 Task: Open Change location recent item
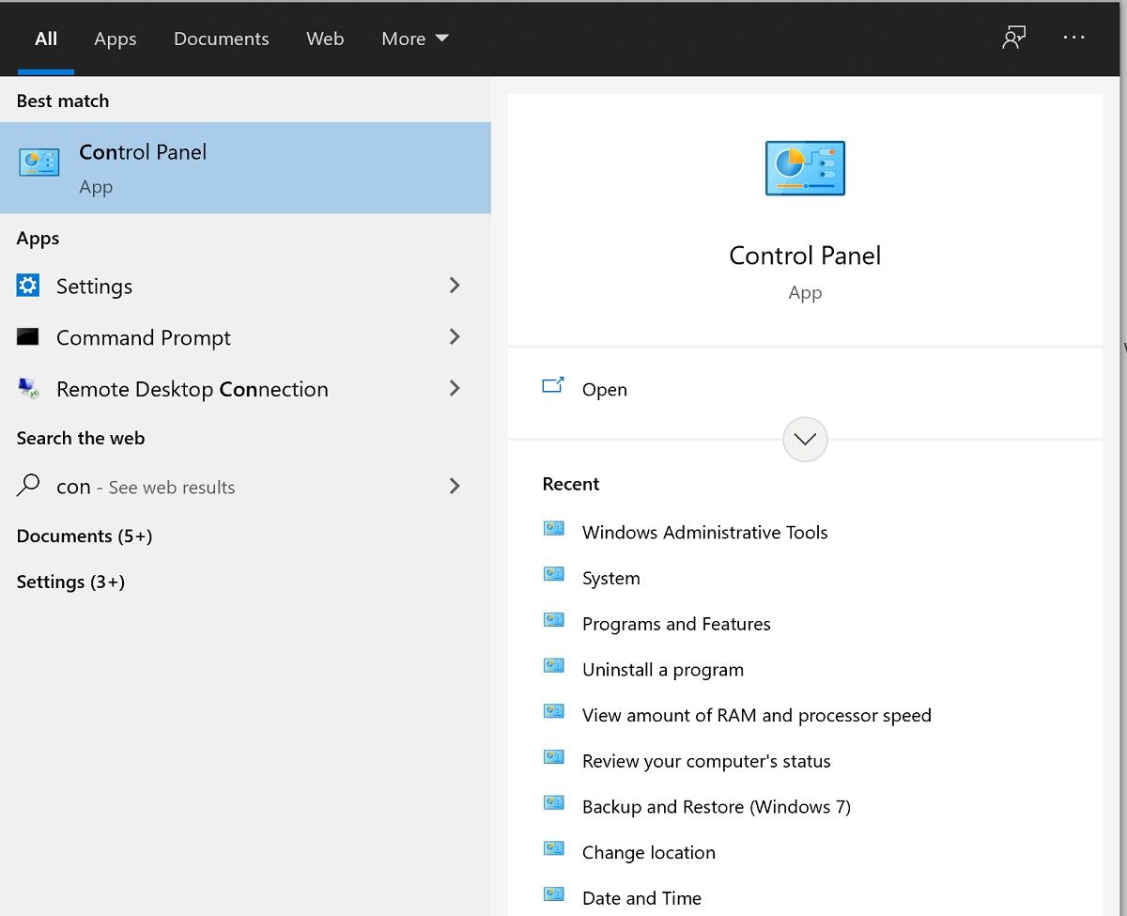(x=649, y=852)
